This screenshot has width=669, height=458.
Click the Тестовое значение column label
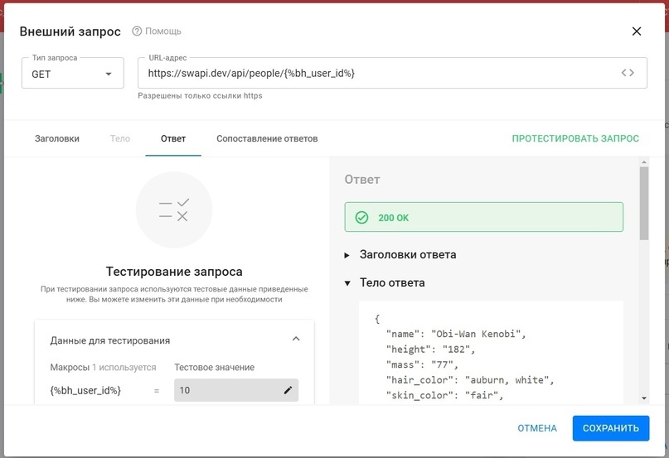215,367
